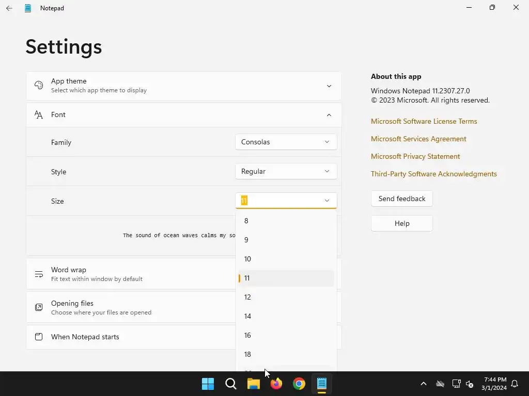529x396 pixels.
Task: Click the Help button
Action: pos(402,224)
